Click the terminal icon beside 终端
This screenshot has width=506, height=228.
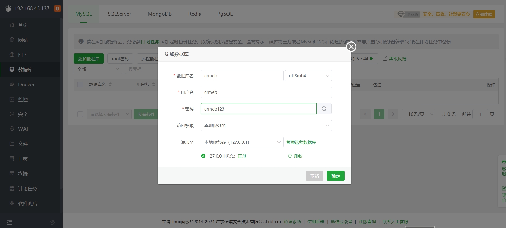(x=12, y=174)
